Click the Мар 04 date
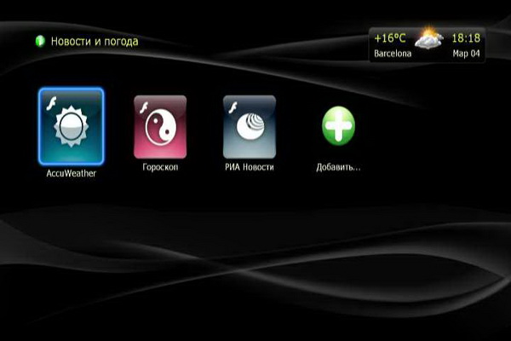Image resolution: width=511 pixels, height=341 pixels. click(465, 54)
